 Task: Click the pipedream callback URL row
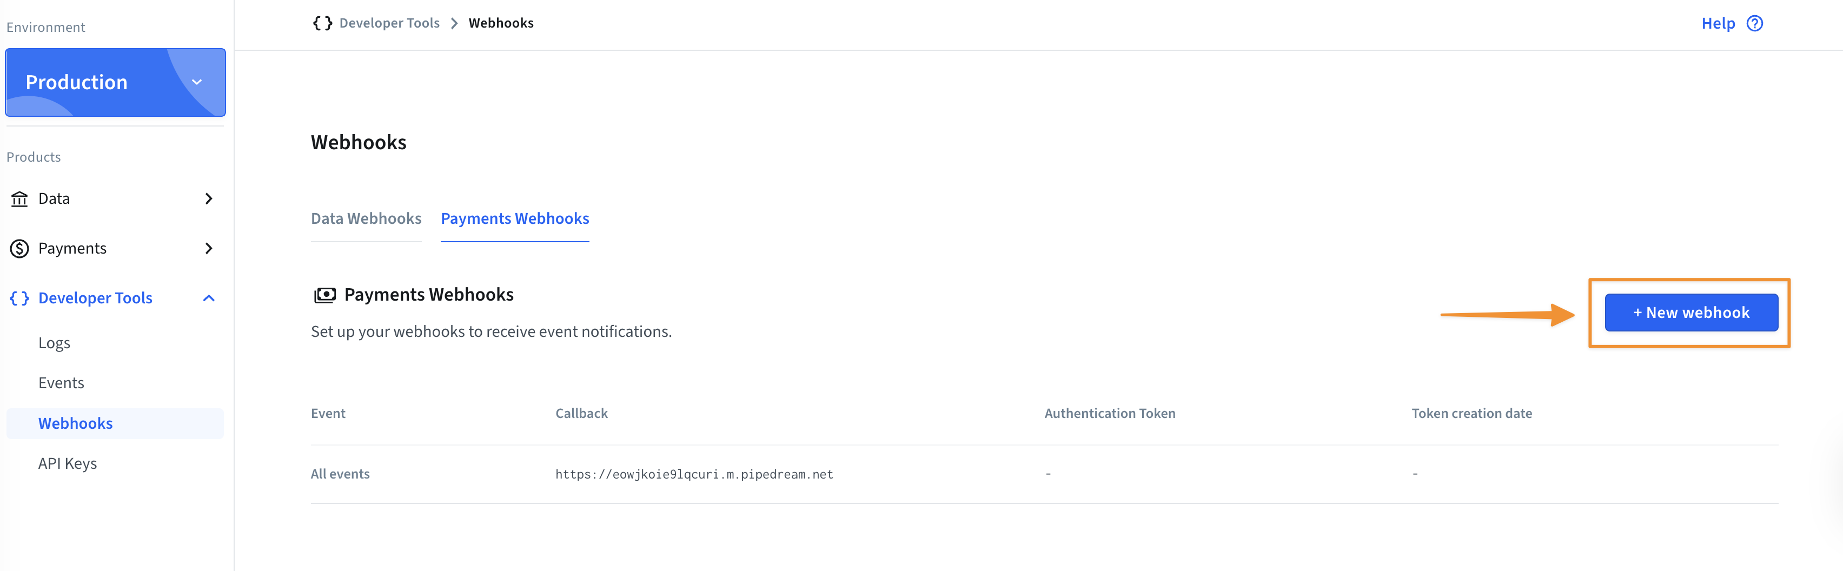tap(694, 474)
